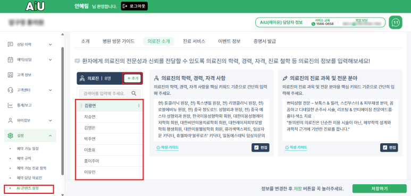Switch to the 증명서 발급 tab
This screenshot has height=196, width=411.
coord(264,41)
